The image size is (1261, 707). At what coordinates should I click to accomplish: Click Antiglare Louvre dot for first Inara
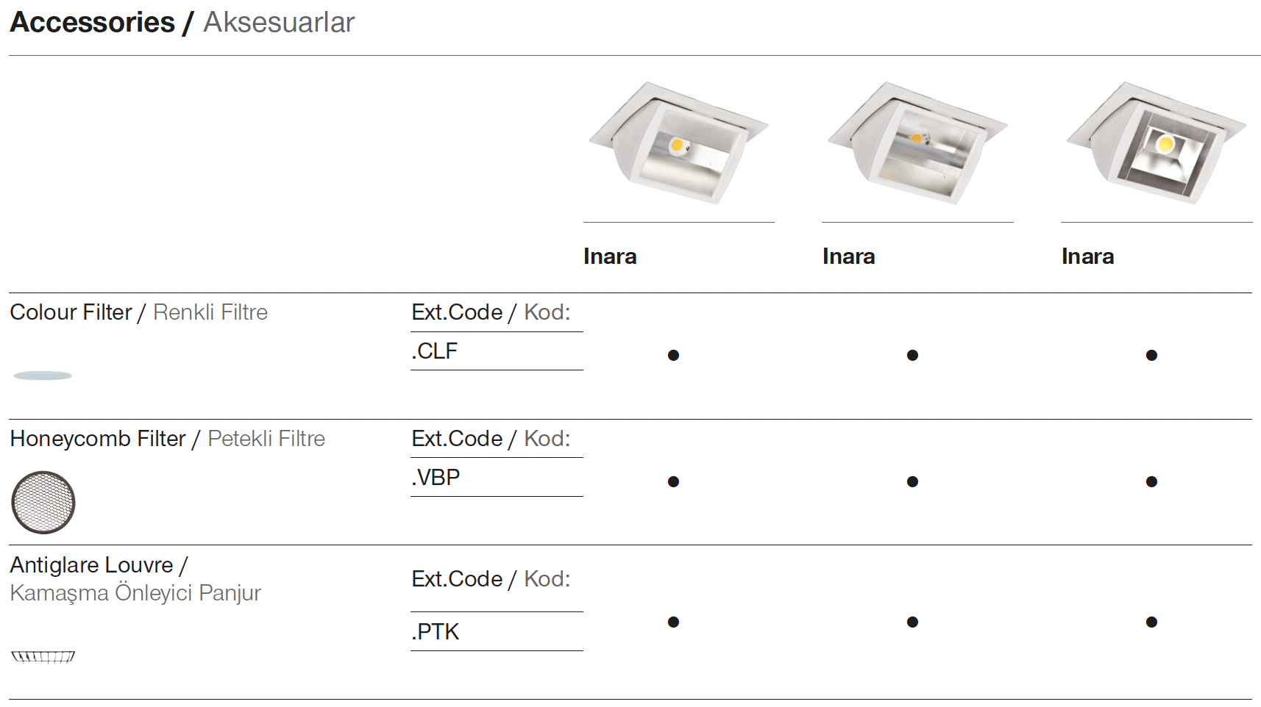pos(673,622)
